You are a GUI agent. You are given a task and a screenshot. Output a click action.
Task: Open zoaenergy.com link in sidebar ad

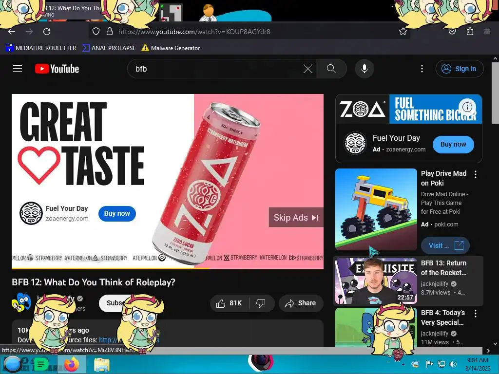click(x=406, y=150)
